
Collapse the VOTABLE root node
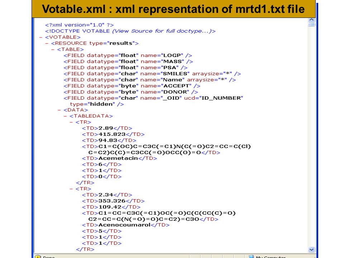(x=40, y=37)
